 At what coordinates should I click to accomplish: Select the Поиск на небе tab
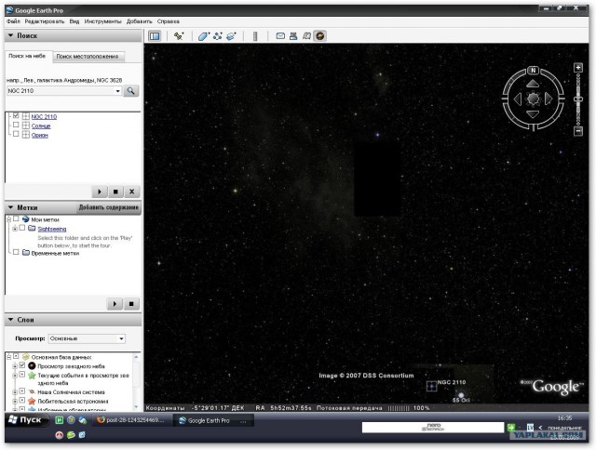point(27,56)
